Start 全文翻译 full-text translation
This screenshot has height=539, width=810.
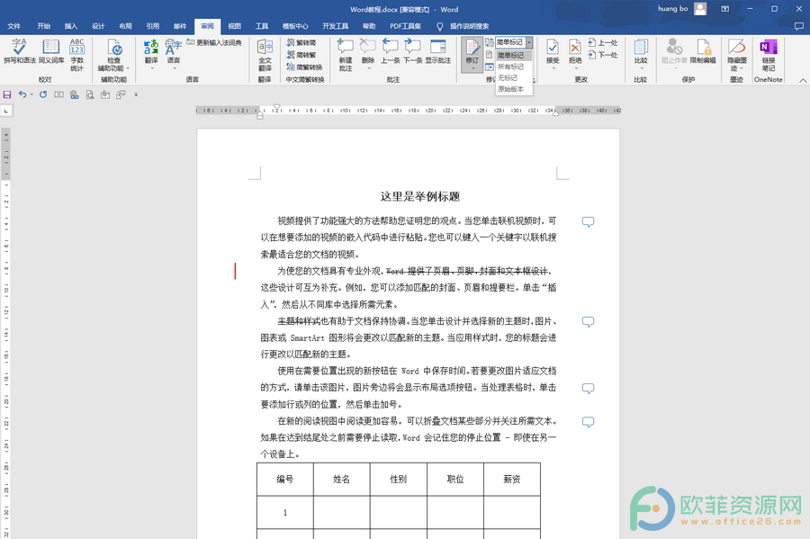[265, 55]
